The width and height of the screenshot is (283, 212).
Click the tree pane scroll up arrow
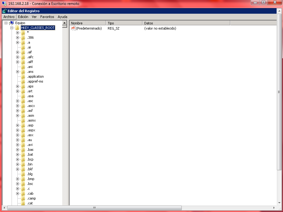click(x=64, y=23)
